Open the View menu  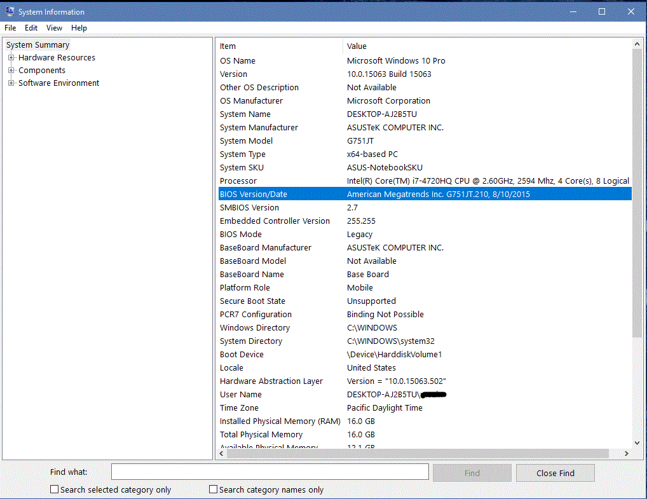click(54, 28)
